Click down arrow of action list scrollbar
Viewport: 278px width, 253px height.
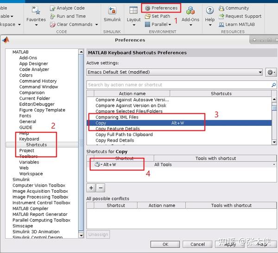tap(274, 142)
